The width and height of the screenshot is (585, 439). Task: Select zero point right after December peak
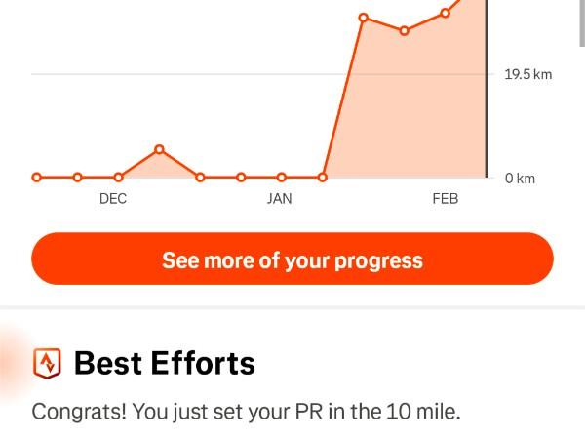[200, 178]
